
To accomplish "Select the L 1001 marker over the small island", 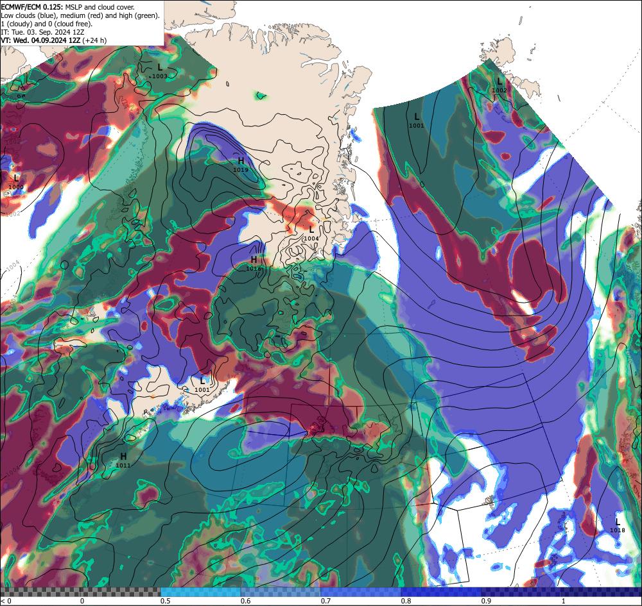I will (x=202, y=385).
